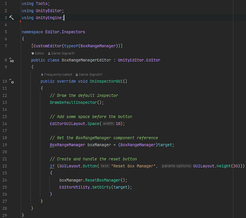Click line number 22 in the gutter
Viewport: 246px width, 218px height.
(x=5, y=166)
